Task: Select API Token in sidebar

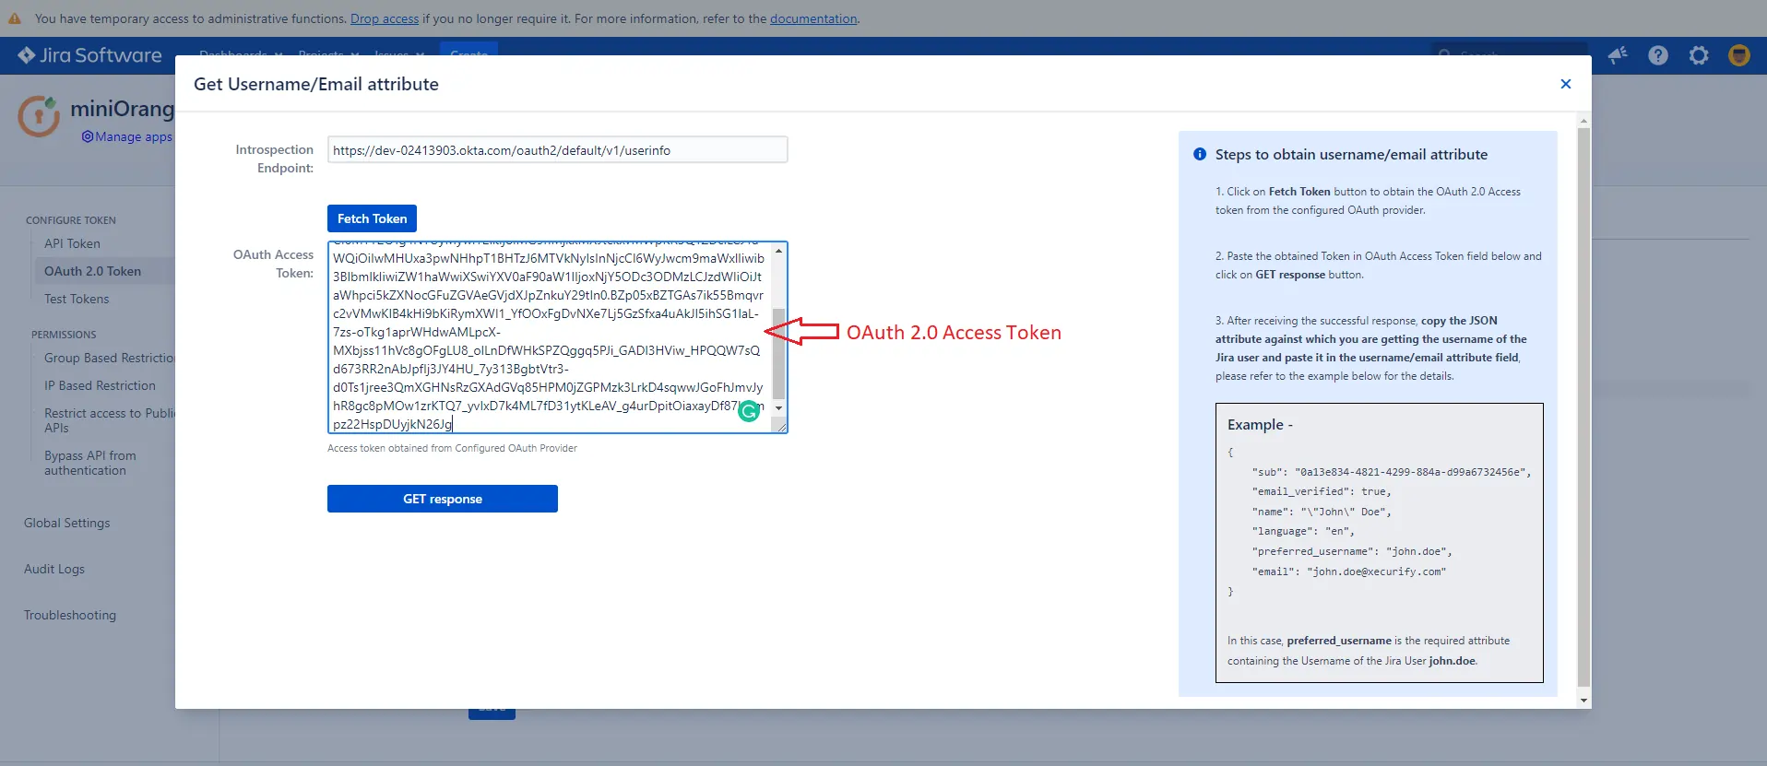Action: coord(72,243)
